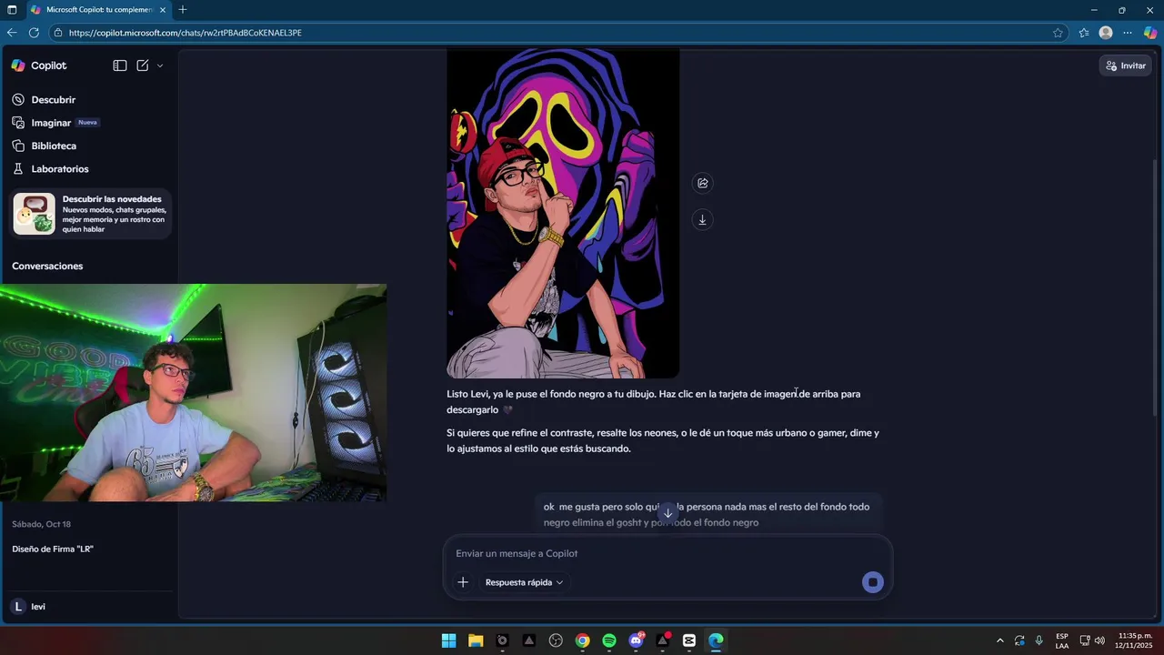1164x655 pixels.
Task: Click the plus icon to attach content
Action: click(463, 582)
